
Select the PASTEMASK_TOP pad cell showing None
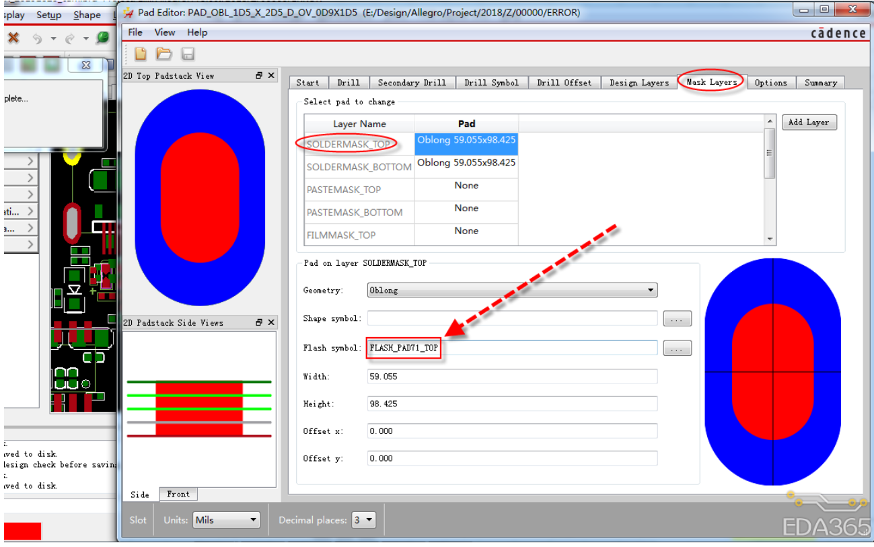click(x=466, y=190)
